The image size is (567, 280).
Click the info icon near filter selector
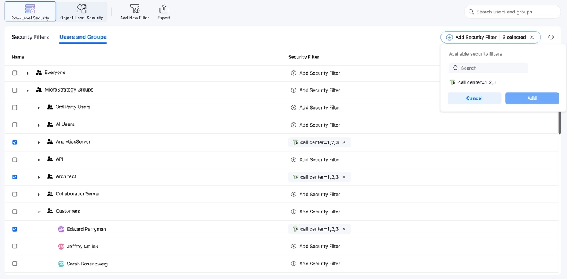551,38
